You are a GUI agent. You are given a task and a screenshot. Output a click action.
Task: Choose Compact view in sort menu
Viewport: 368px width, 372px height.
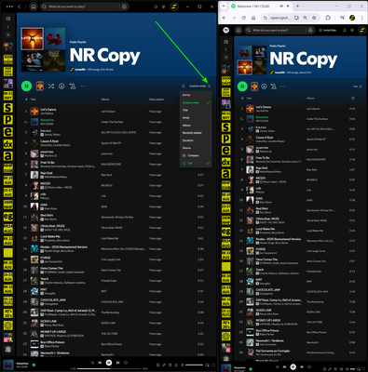point(196,155)
